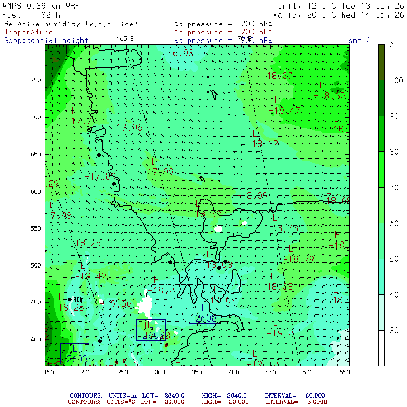Click the temperature low -18.47

(284, 111)
